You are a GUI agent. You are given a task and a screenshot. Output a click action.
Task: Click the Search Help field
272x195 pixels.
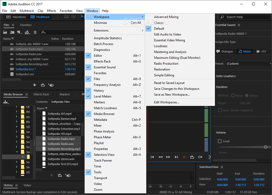tap(245, 17)
